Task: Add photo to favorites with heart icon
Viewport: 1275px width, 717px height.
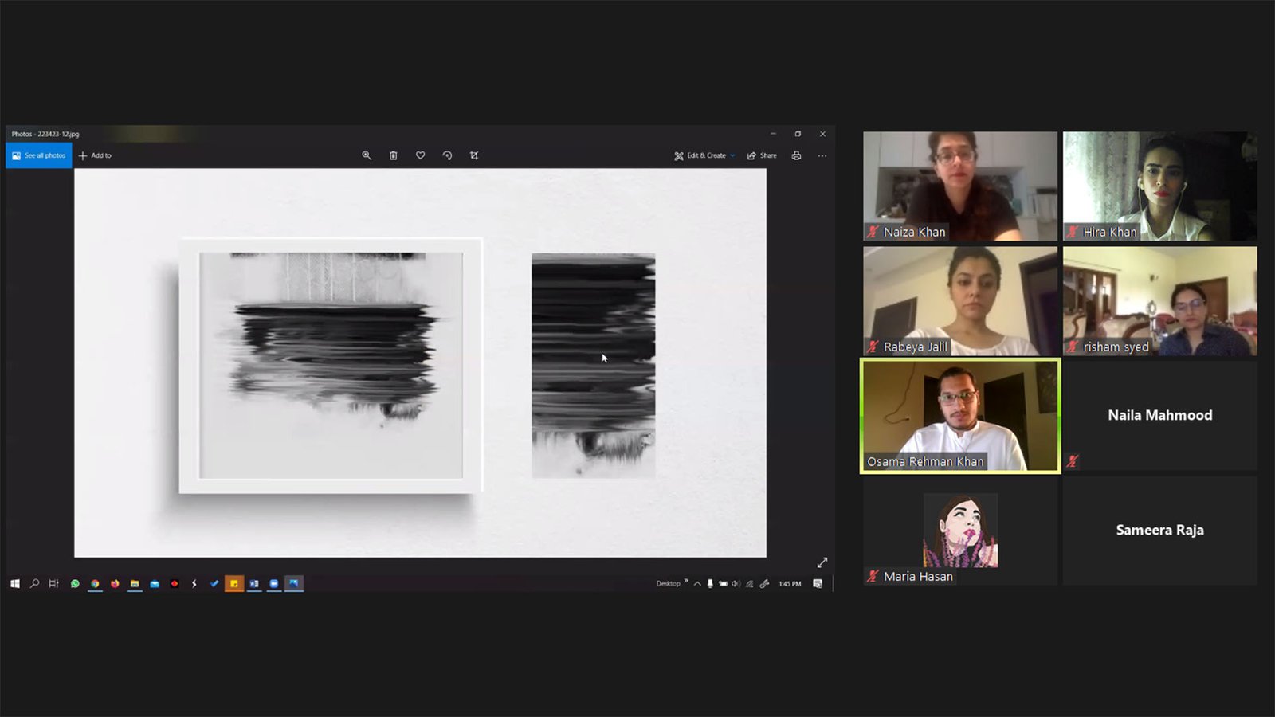Action: (420, 155)
